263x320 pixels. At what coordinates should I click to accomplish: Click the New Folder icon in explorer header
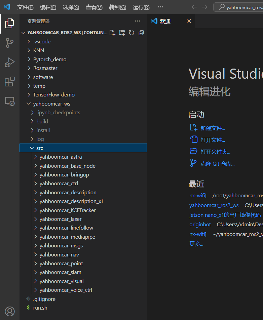122,33
